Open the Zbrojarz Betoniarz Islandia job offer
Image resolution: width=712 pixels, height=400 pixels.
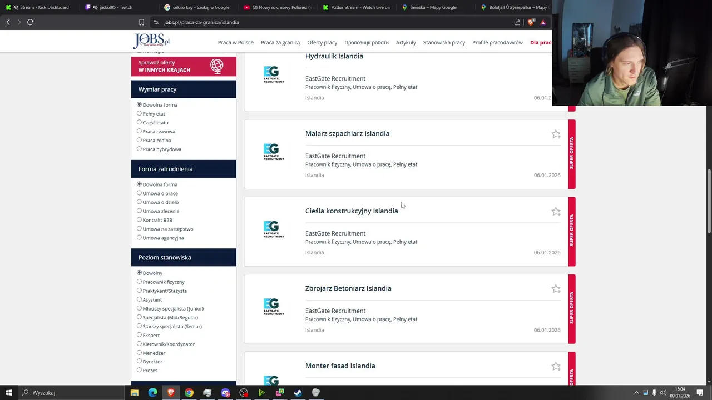coord(348,288)
